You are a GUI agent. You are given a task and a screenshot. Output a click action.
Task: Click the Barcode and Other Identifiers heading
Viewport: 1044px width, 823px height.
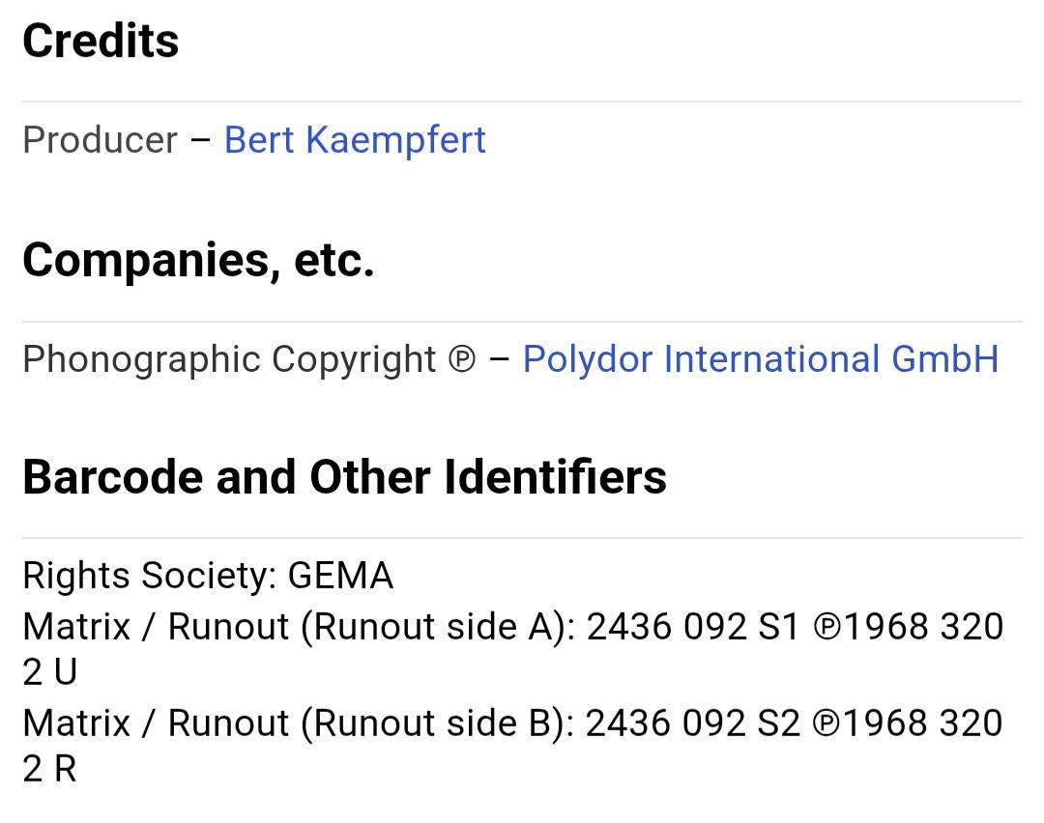(344, 477)
